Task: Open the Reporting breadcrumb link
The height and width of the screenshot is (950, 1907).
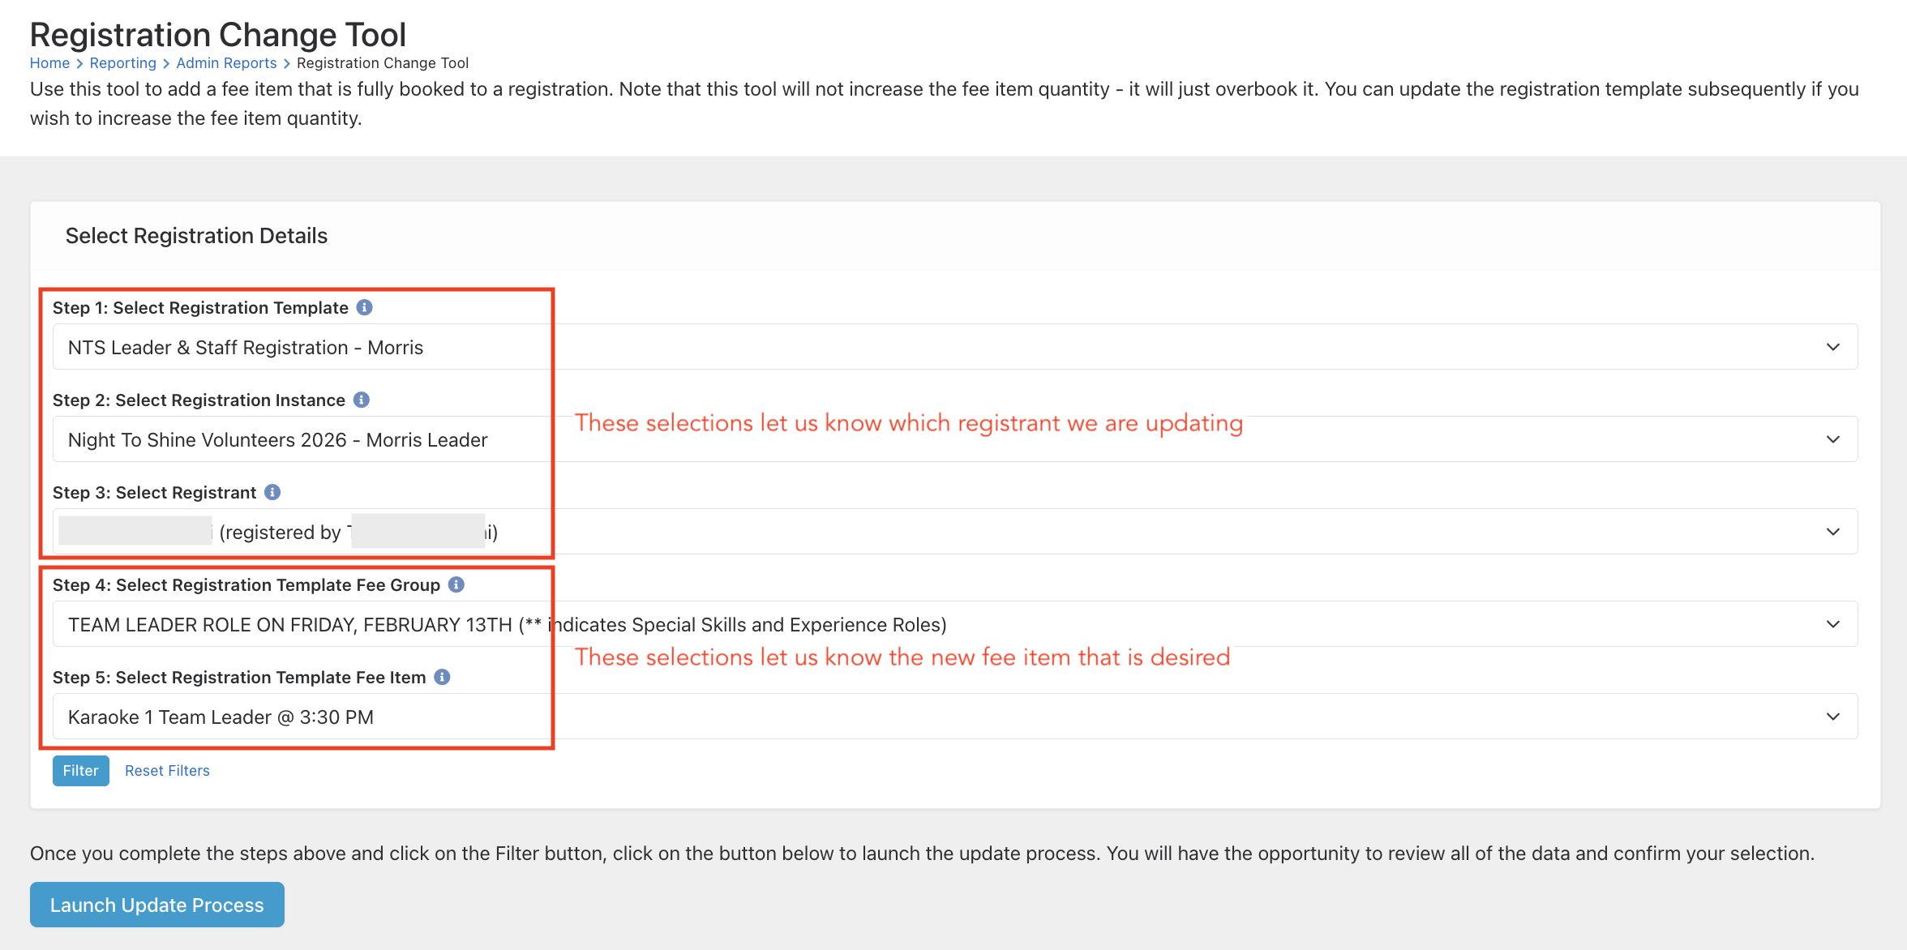Action: click(122, 63)
